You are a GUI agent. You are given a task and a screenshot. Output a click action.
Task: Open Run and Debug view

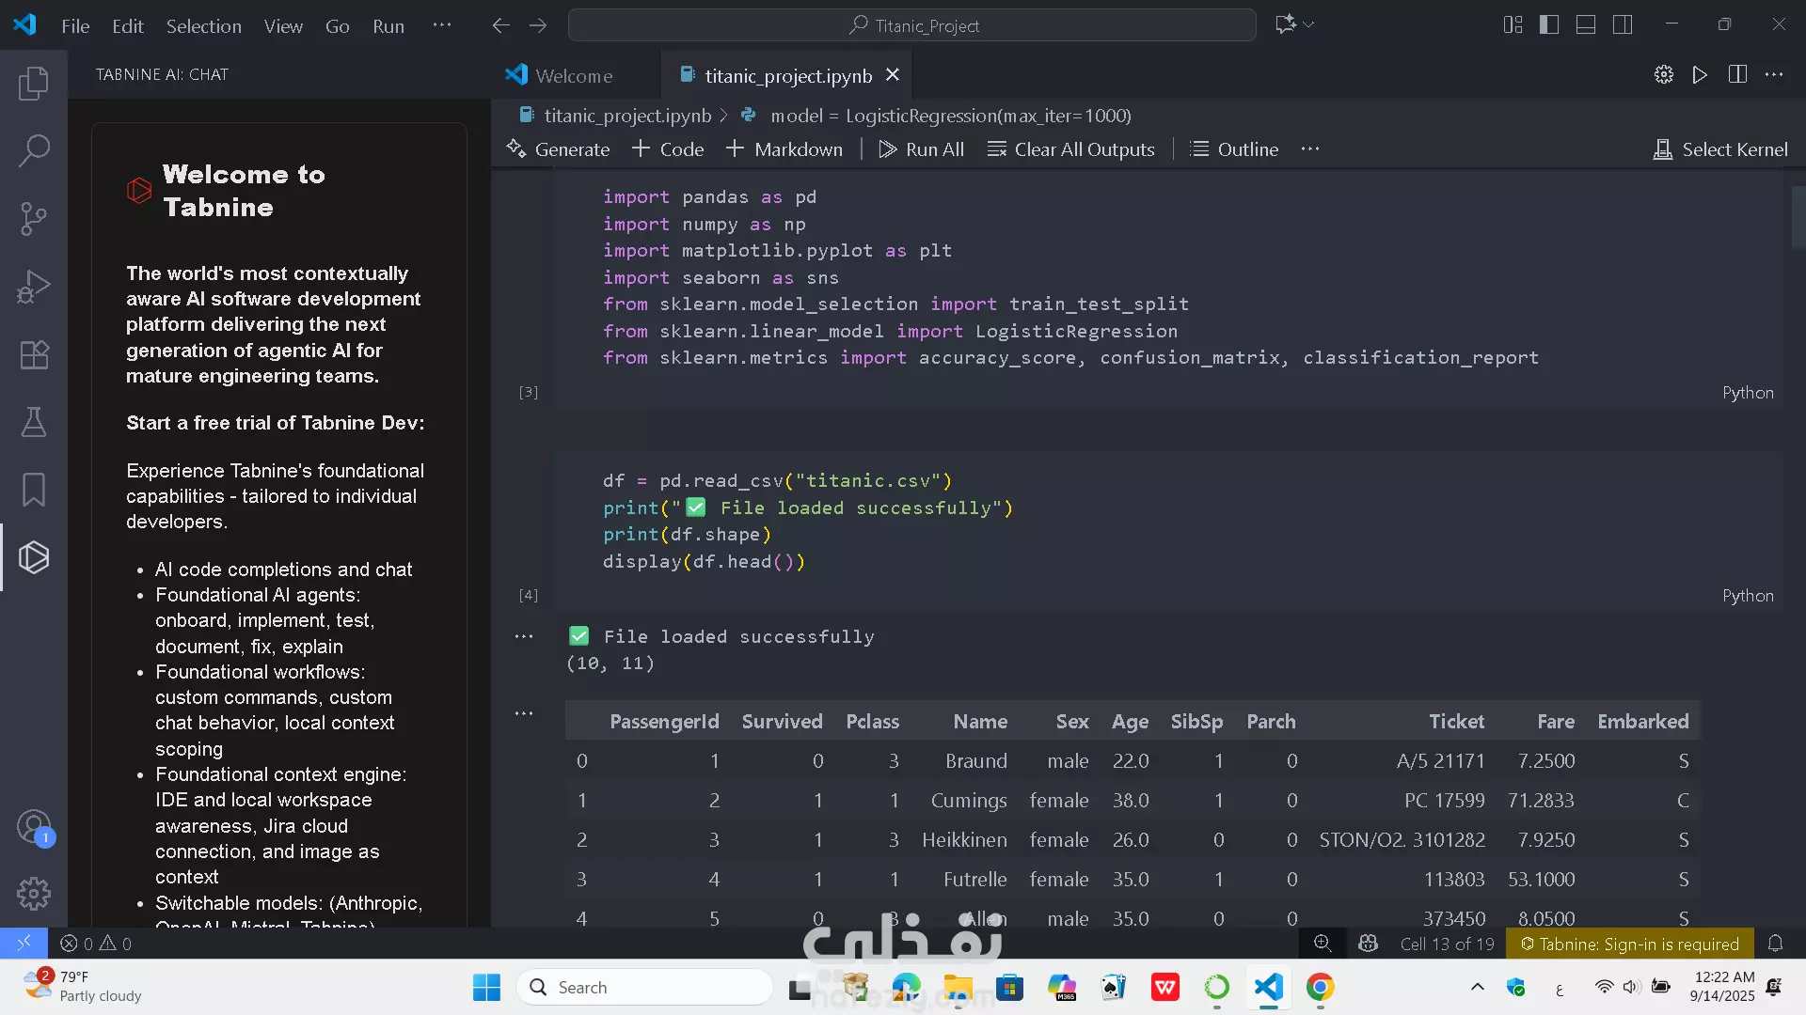point(34,287)
